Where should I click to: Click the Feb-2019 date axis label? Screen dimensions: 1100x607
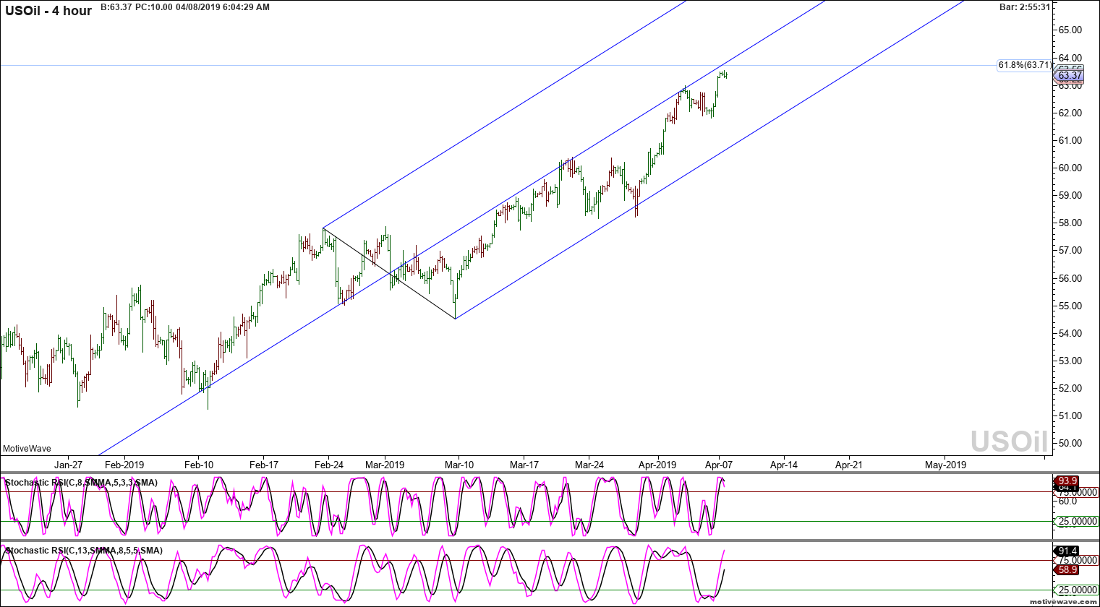pyautogui.click(x=124, y=465)
